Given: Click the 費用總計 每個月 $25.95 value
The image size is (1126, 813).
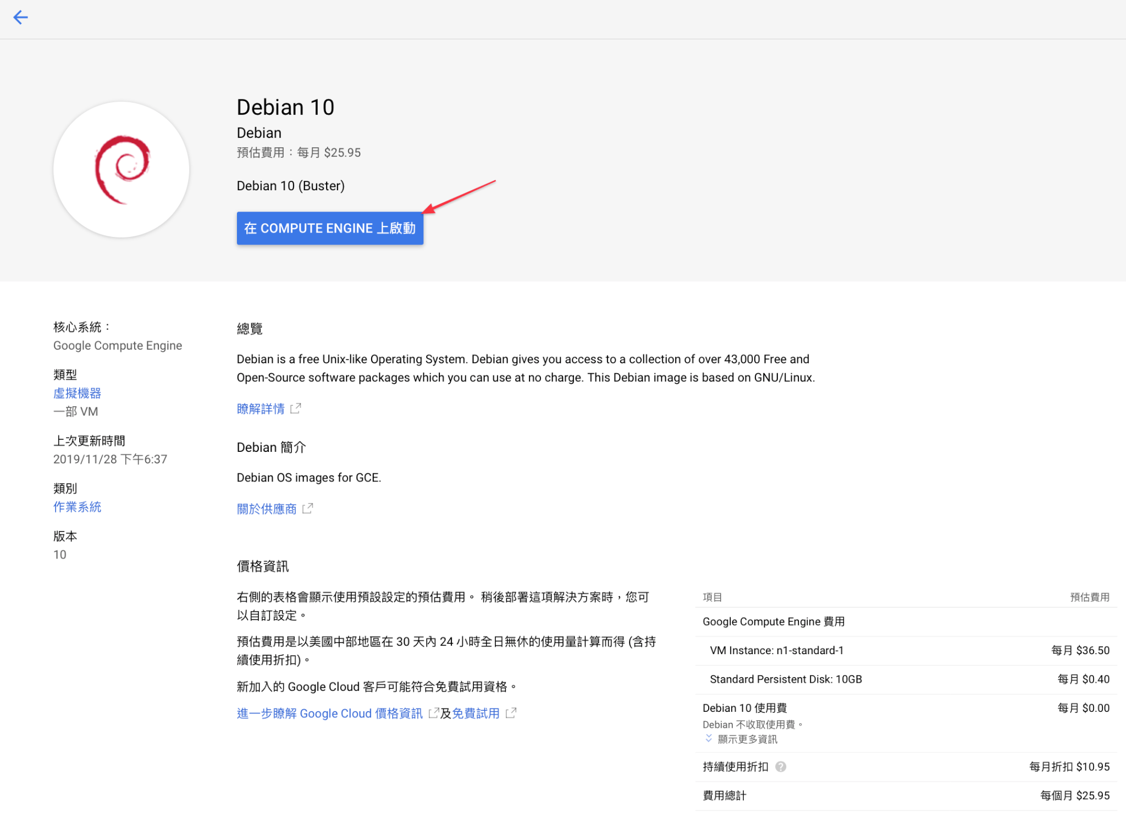Looking at the screenshot, I should (1075, 795).
